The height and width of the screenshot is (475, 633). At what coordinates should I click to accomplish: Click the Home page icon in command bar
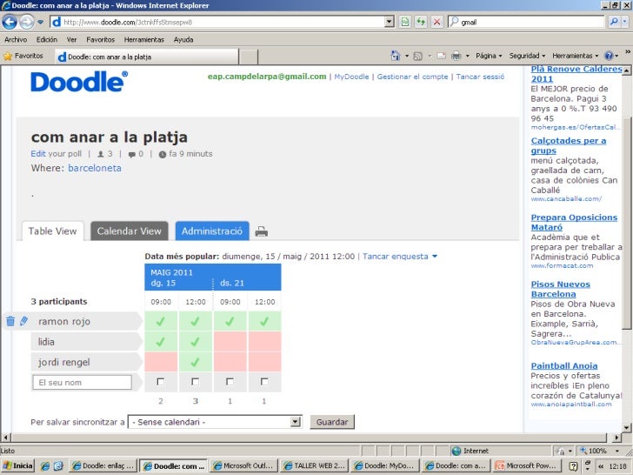click(x=396, y=56)
